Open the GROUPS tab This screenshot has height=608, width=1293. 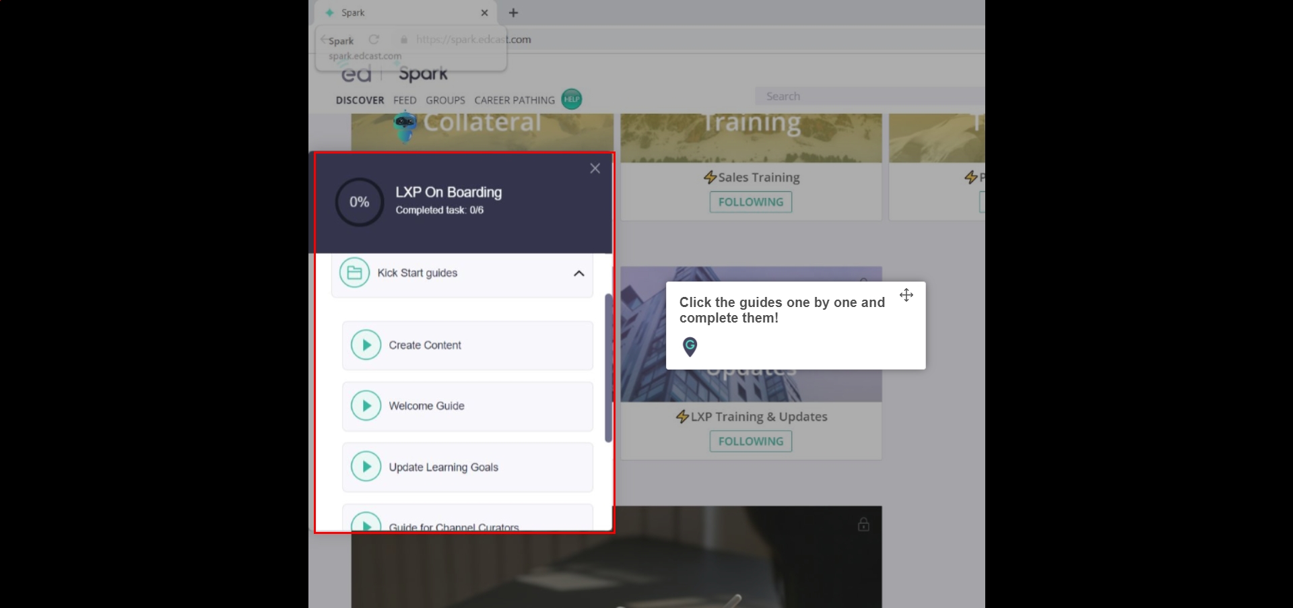(445, 100)
